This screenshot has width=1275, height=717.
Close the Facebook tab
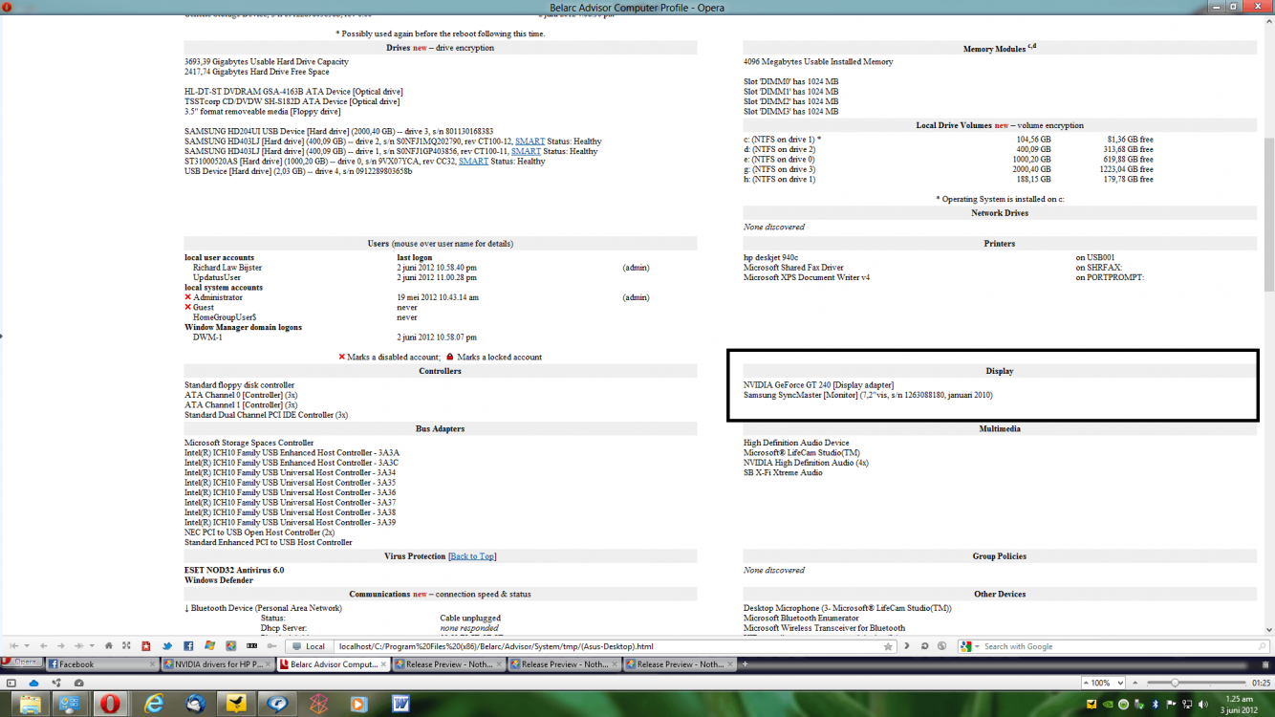click(x=152, y=664)
